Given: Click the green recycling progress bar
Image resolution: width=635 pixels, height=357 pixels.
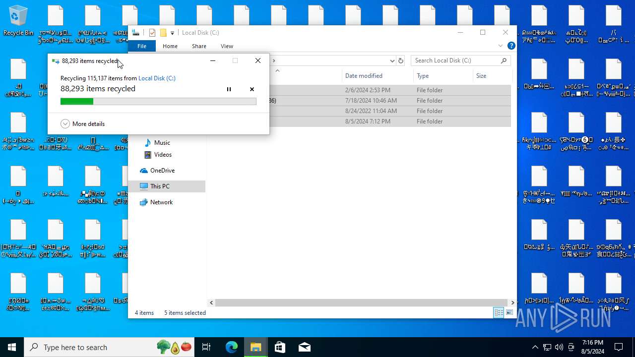Looking at the screenshot, I should [x=158, y=102].
